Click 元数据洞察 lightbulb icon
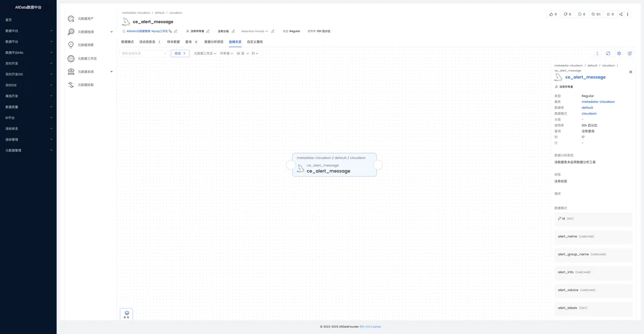Viewport: 644px width, 334px height. [71, 45]
